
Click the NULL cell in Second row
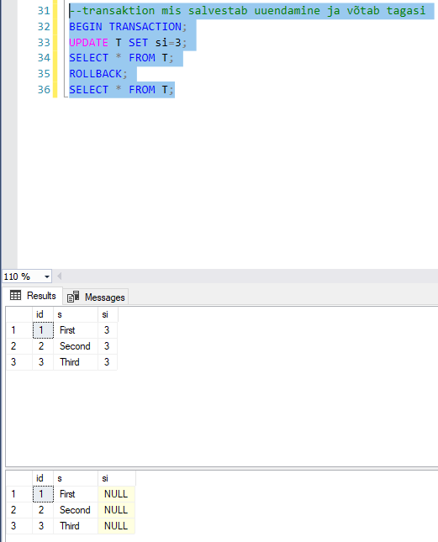pos(116,510)
